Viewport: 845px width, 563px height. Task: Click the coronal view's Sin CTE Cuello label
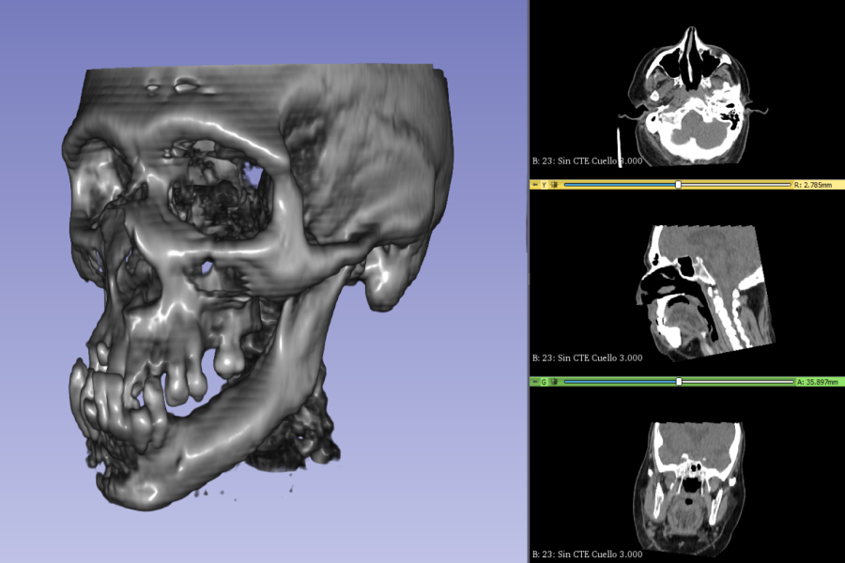click(x=588, y=555)
